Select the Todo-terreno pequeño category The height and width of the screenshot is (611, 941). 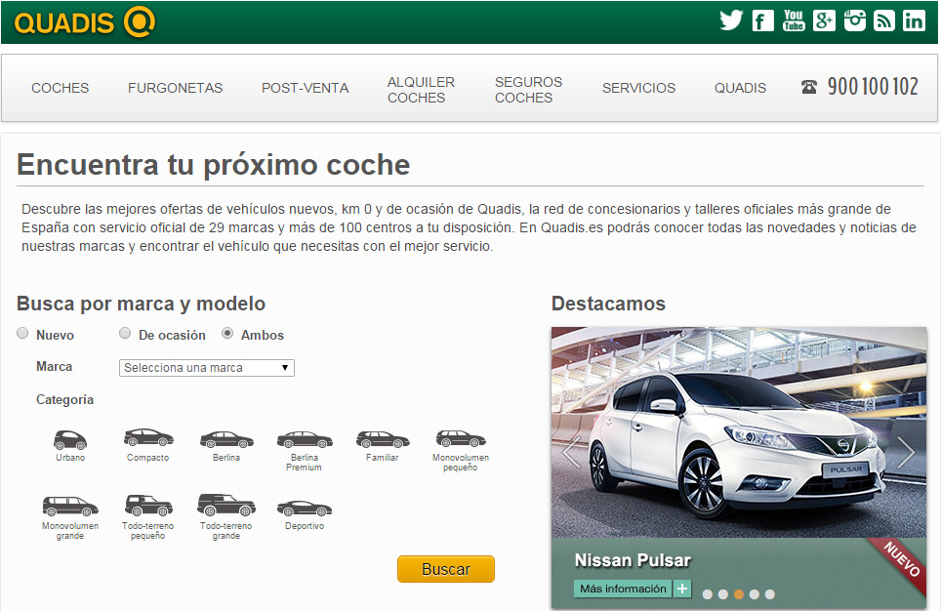(x=148, y=517)
